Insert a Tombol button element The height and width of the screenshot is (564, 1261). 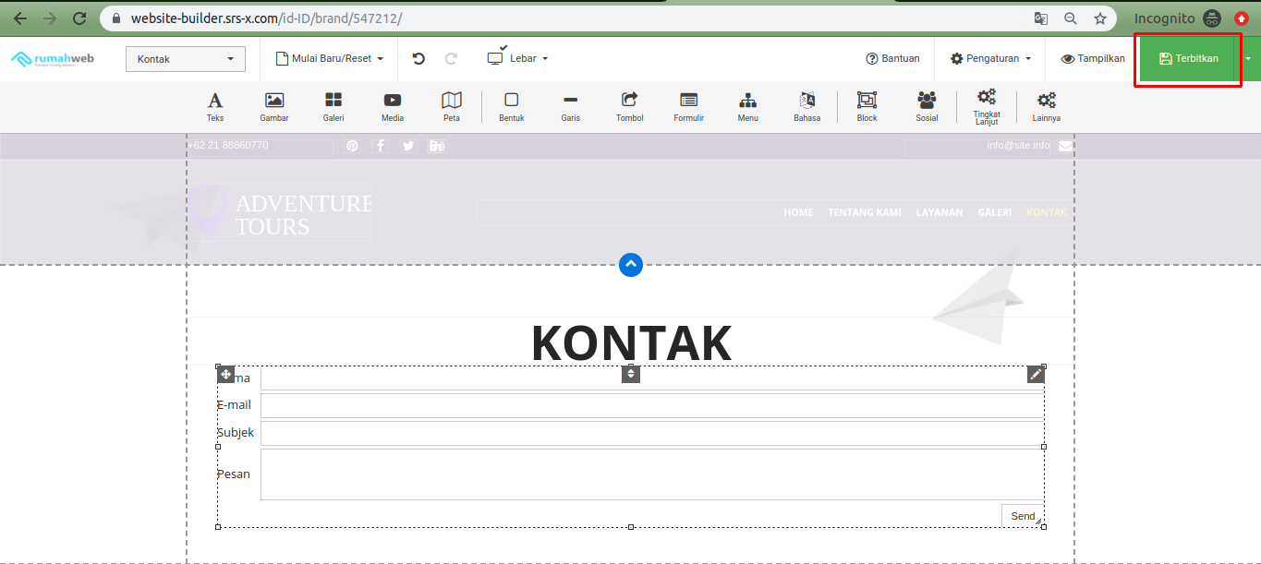(630, 106)
